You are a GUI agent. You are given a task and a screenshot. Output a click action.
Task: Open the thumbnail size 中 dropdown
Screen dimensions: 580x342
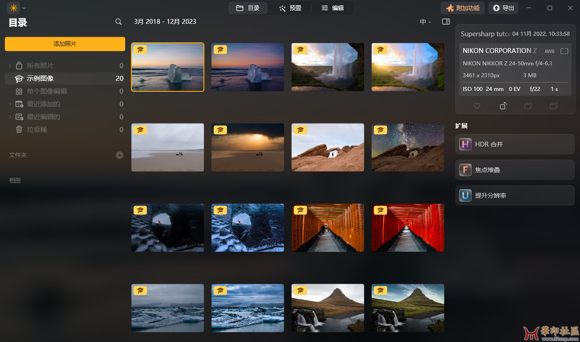pyautogui.click(x=425, y=22)
